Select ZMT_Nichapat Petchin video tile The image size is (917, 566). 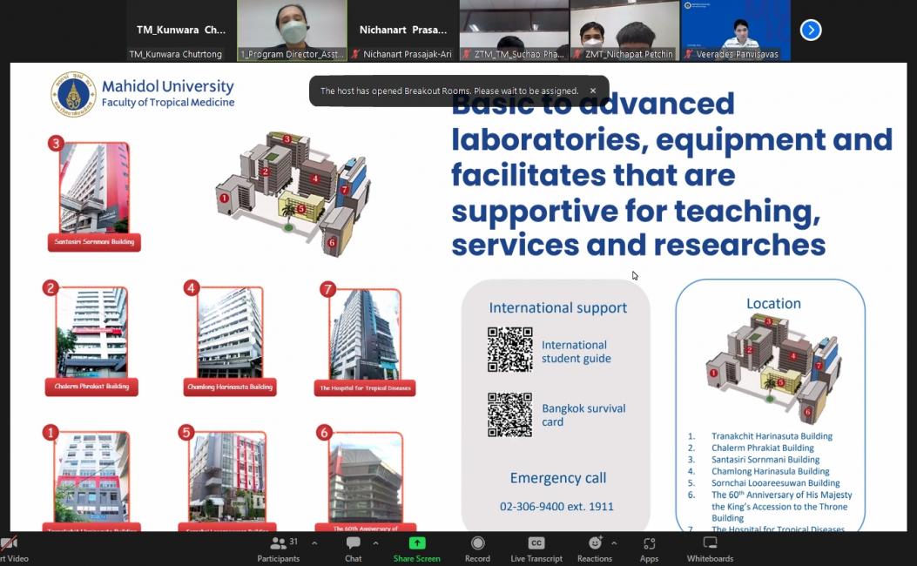click(625, 30)
